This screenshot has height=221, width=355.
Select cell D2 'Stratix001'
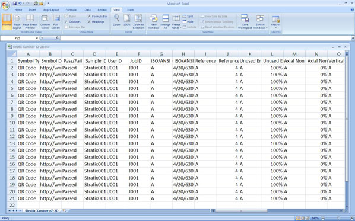click(x=94, y=68)
